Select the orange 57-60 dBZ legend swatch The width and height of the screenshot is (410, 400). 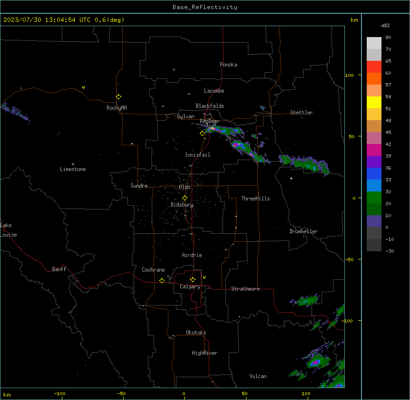(x=374, y=78)
